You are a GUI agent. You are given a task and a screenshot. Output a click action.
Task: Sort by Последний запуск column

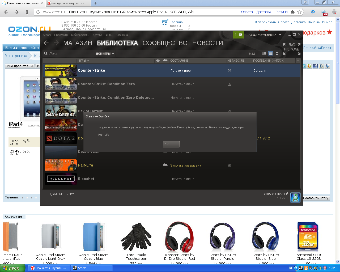point(274,61)
